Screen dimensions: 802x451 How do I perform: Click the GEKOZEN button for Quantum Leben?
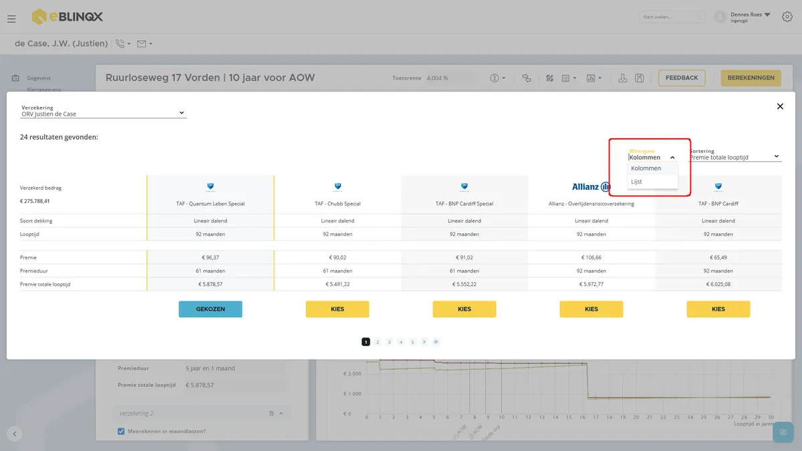pyautogui.click(x=211, y=309)
